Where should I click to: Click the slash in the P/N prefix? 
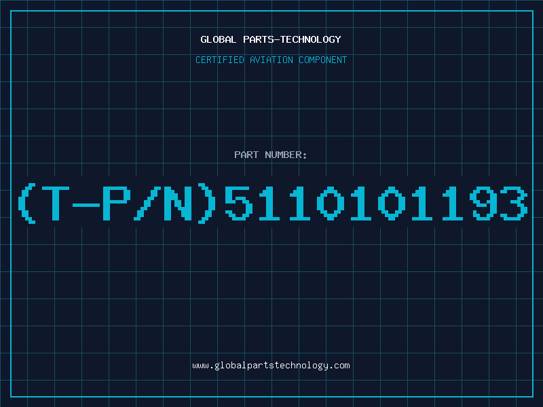[147, 203]
